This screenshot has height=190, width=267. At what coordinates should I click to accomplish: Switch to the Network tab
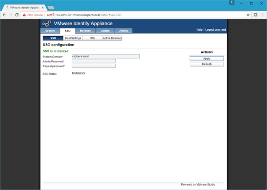click(85, 31)
